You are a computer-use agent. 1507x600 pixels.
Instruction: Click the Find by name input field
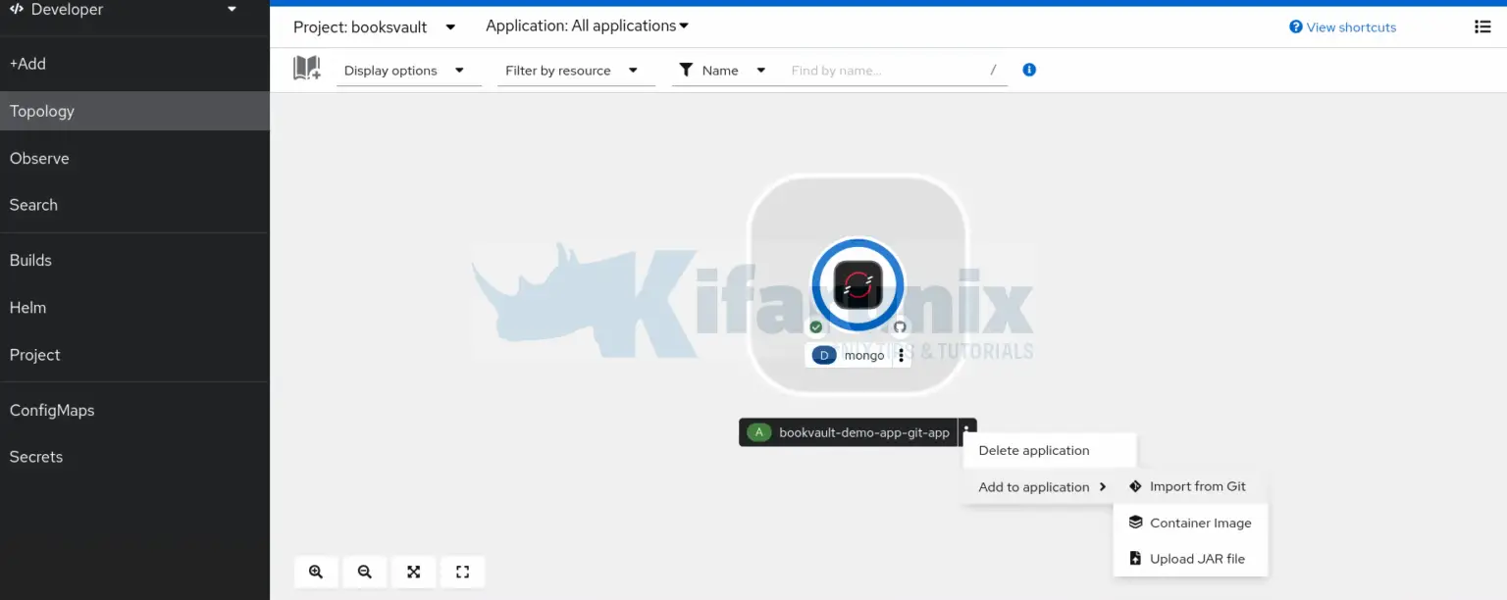click(x=883, y=70)
